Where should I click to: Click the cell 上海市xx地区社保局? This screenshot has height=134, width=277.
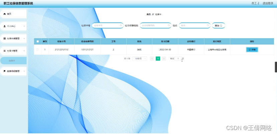[217, 50]
